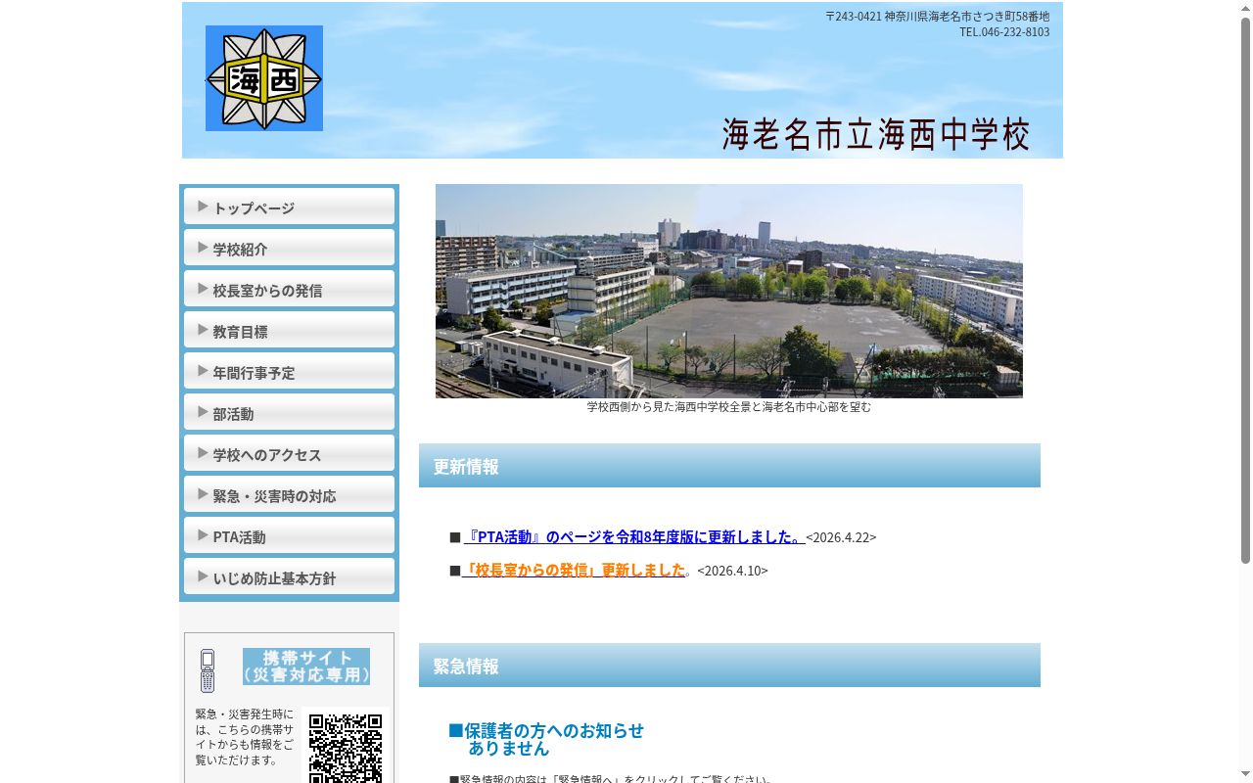This screenshot has width=1253, height=783.
Task: Click the 保護者の方へのお知らせ text
Action: pos(554,730)
